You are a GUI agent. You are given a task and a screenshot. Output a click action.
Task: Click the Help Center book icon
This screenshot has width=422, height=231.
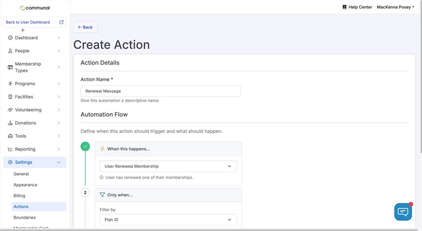pyautogui.click(x=345, y=7)
